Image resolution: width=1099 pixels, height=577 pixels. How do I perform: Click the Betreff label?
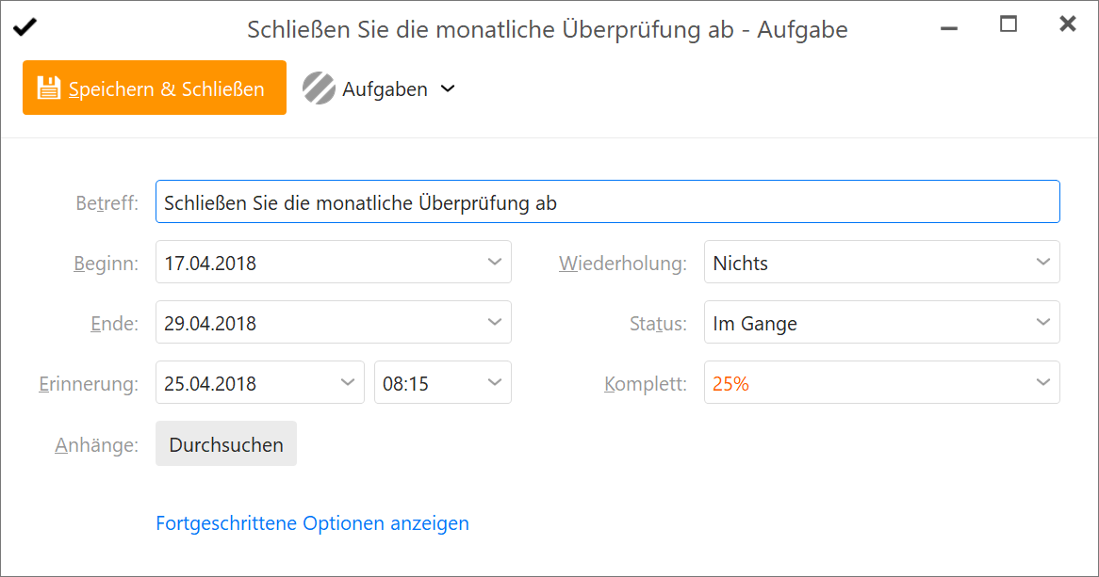click(107, 203)
